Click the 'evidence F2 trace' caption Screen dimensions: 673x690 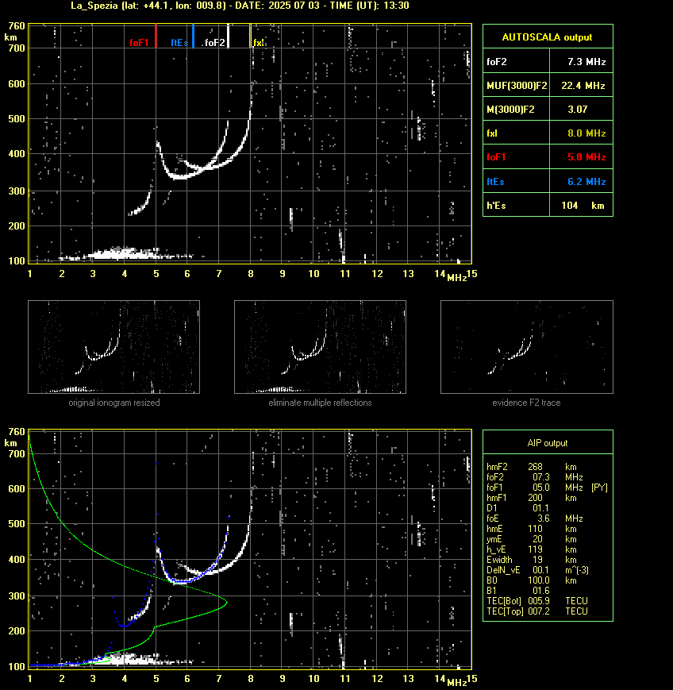pos(526,403)
